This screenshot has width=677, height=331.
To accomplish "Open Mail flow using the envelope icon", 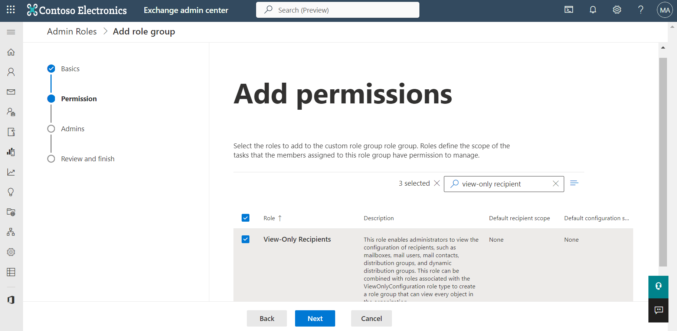I will [11, 92].
